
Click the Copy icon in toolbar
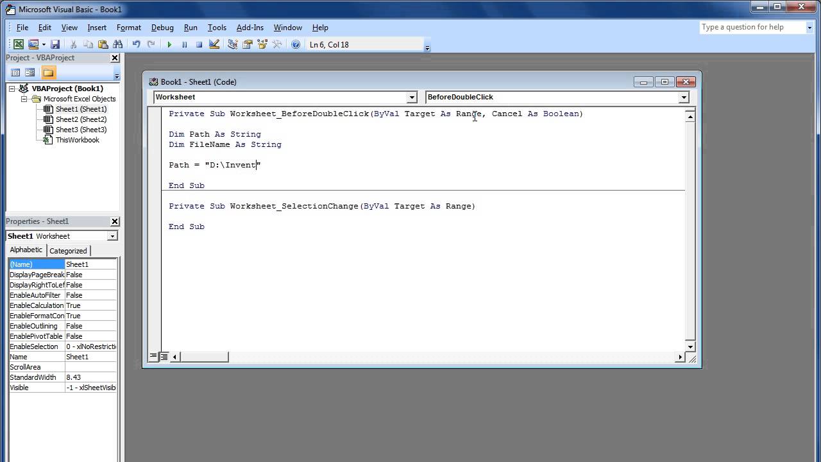coord(88,44)
